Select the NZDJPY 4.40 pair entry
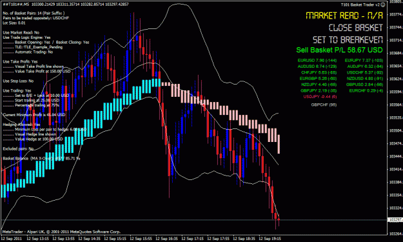The width and height of the screenshot is (403, 242). [319, 85]
